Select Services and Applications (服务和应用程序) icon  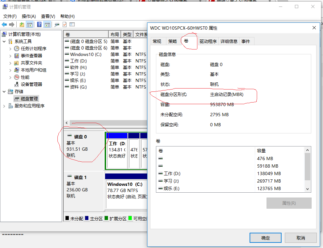tap(11, 106)
